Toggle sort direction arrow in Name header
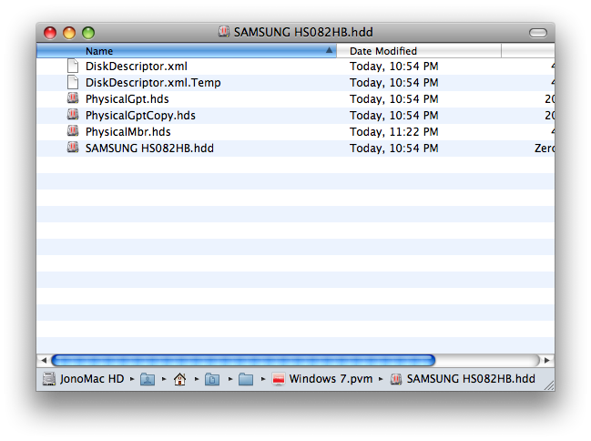Screen dimensions: 591x441 coord(329,50)
